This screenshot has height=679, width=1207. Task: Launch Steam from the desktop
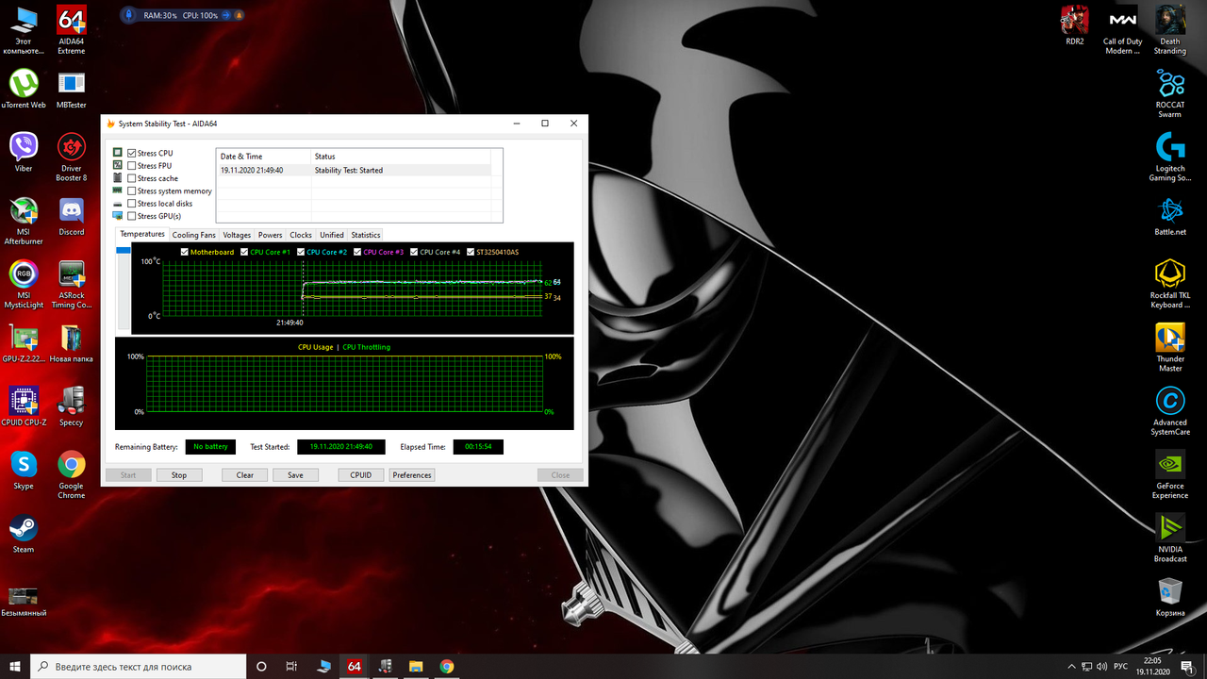pos(24,533)
